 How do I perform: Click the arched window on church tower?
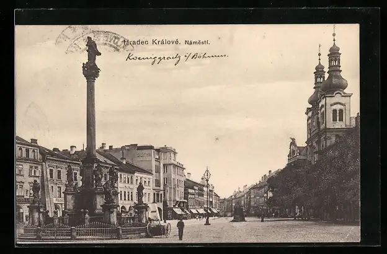pyautogui.click(x=337, y=115)
